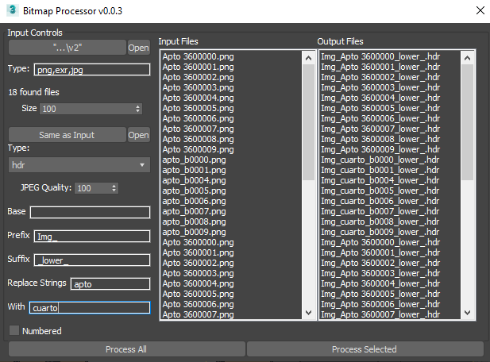
Task: Decrease the Size value with down arrow
Action: tap(138, 111)
